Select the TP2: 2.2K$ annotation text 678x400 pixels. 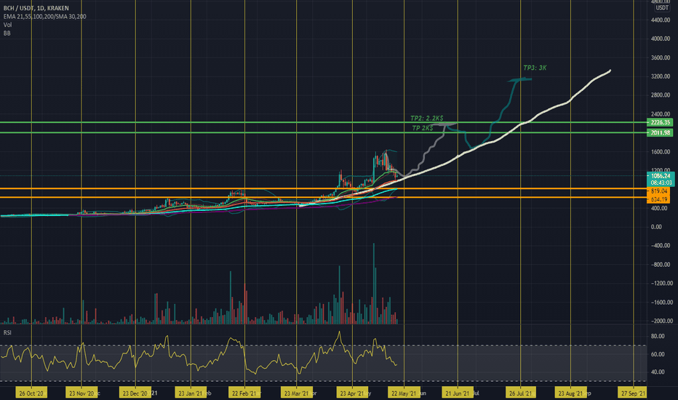426,118
